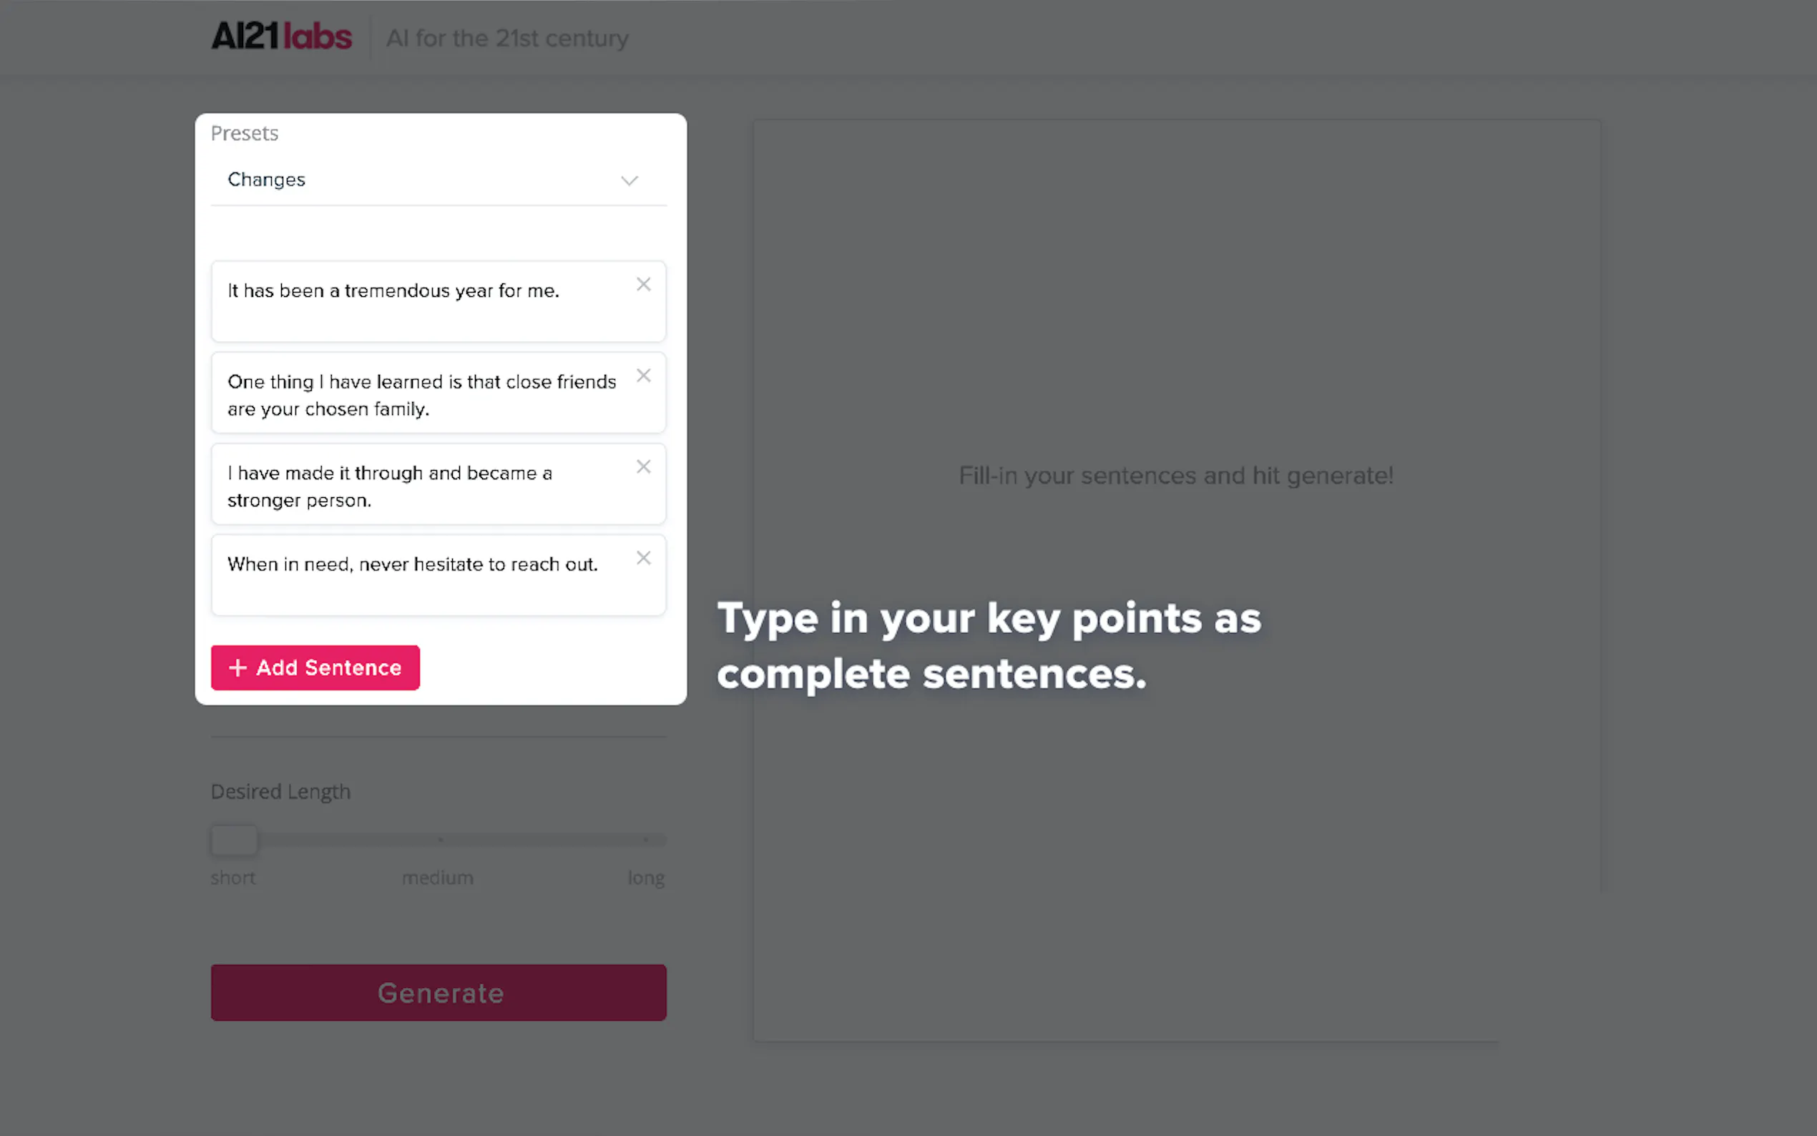The width and height of the screenshot is (1817, 1136).
Task: Click the AI21 labs logo
Action: tap(281, 36)
